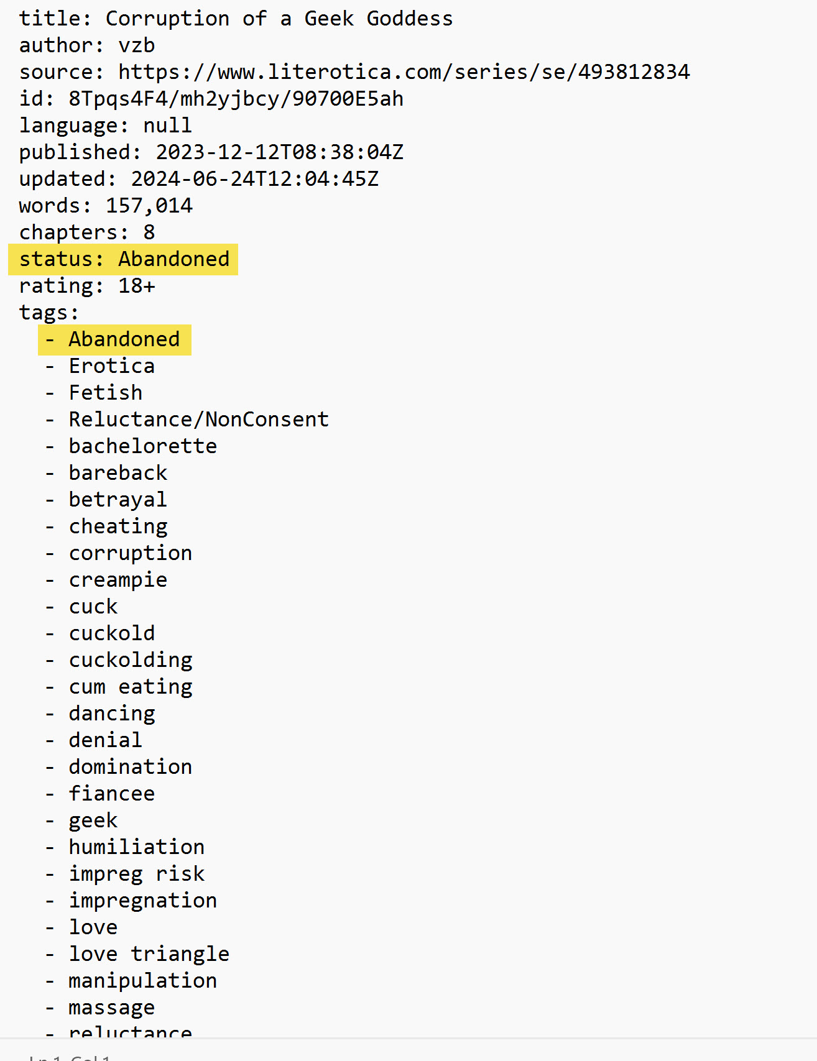Click the title line at the top
The image size is (817, 1061).
point(236,19)
